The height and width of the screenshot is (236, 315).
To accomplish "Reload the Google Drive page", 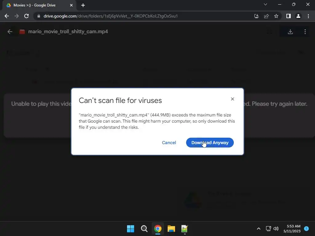I will pos(26,16).
